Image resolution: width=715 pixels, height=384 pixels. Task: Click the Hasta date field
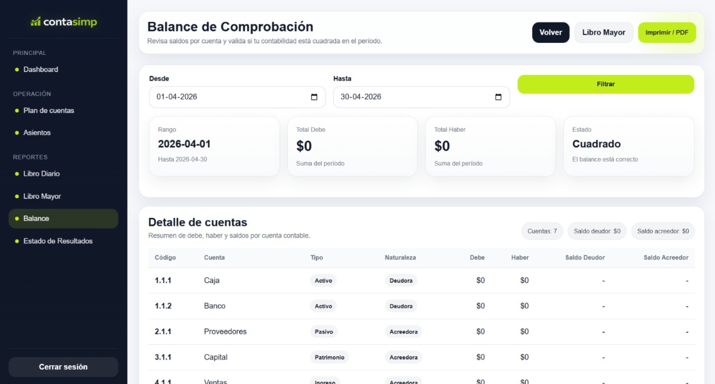[421, 97]
